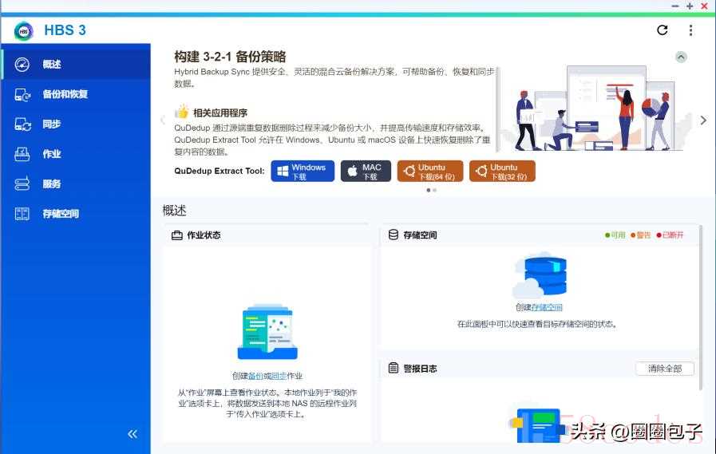716x454 pixels.
Task: Click the HBS 3 app logo
Action: (23, 31)
